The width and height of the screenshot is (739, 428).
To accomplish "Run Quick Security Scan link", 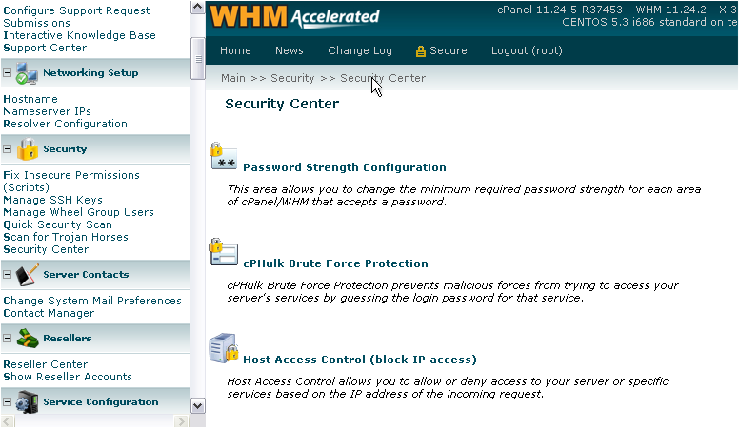I will 57,224.
